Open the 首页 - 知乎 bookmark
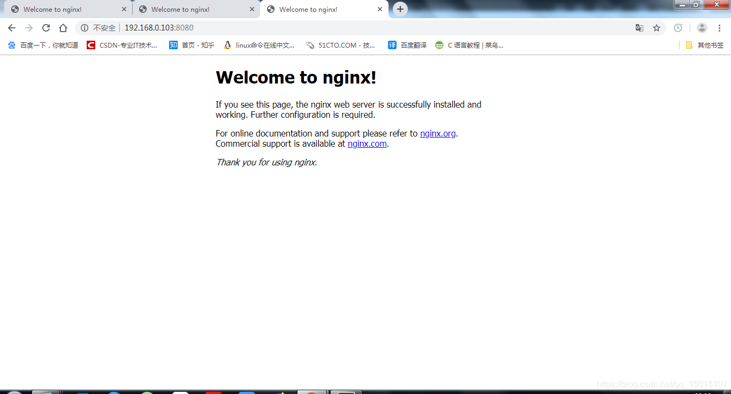731x394 pixels. point(192,46)
